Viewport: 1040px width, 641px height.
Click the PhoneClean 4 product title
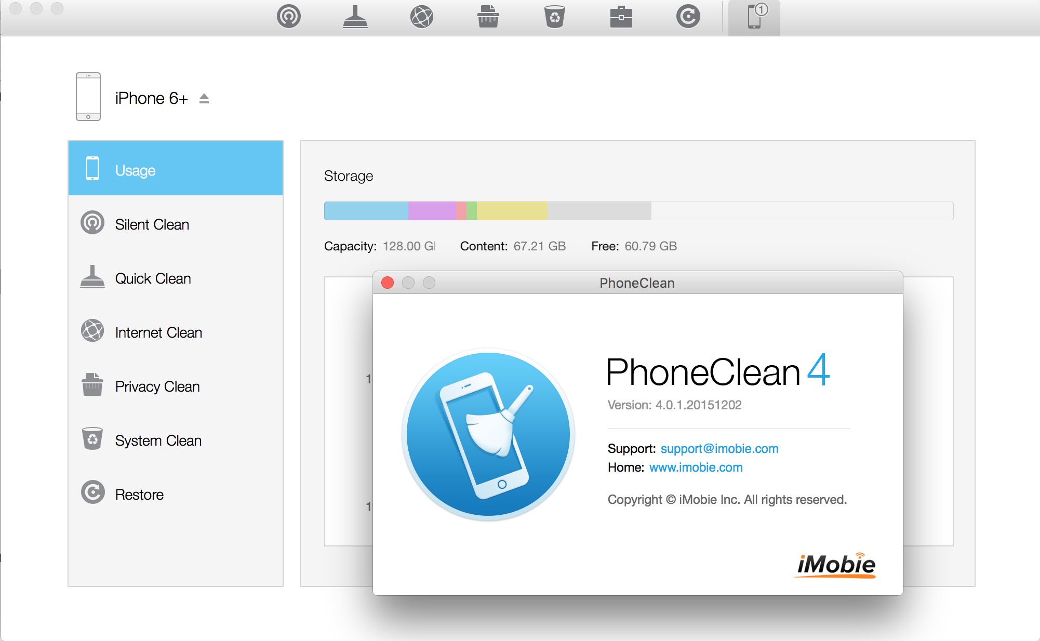(x=718, y=371)
